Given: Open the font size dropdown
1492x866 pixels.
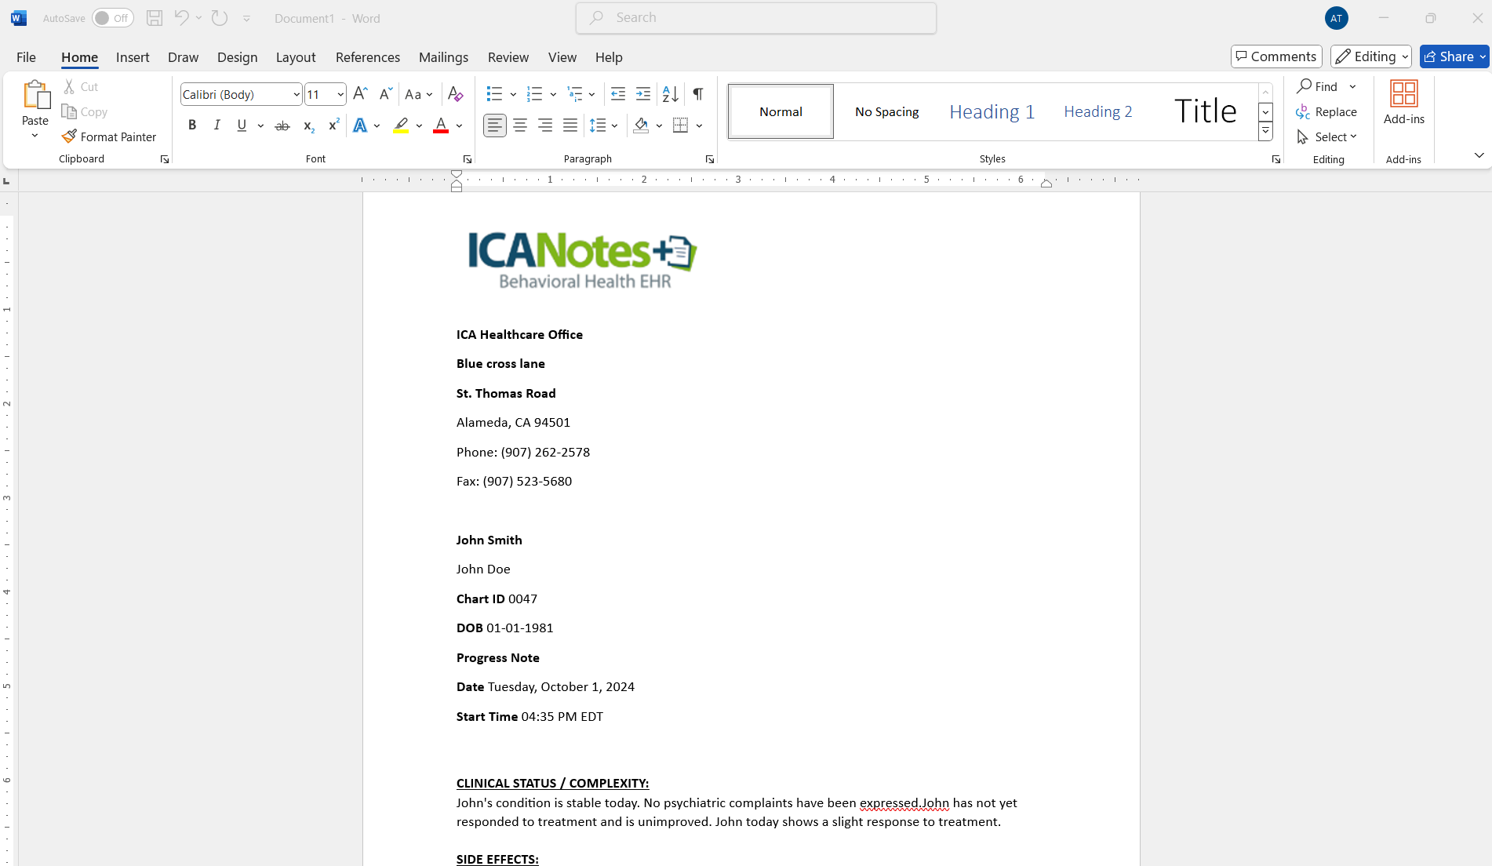Looking at the screenshot, I should click(x=340, y=94).
